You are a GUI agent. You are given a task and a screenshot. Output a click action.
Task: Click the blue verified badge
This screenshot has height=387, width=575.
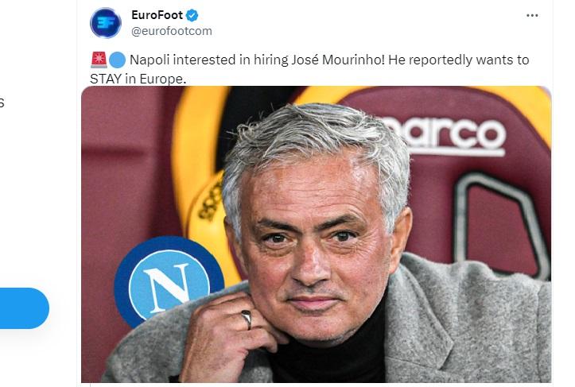tap(192, 15)
